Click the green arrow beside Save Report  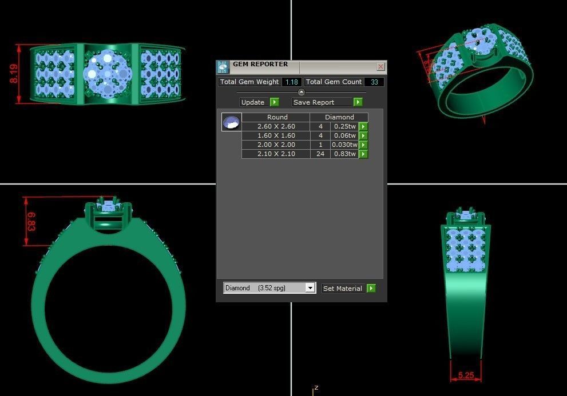tap(358, 102)
